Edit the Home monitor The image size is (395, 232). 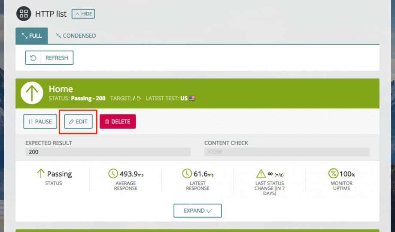point(78,121)
